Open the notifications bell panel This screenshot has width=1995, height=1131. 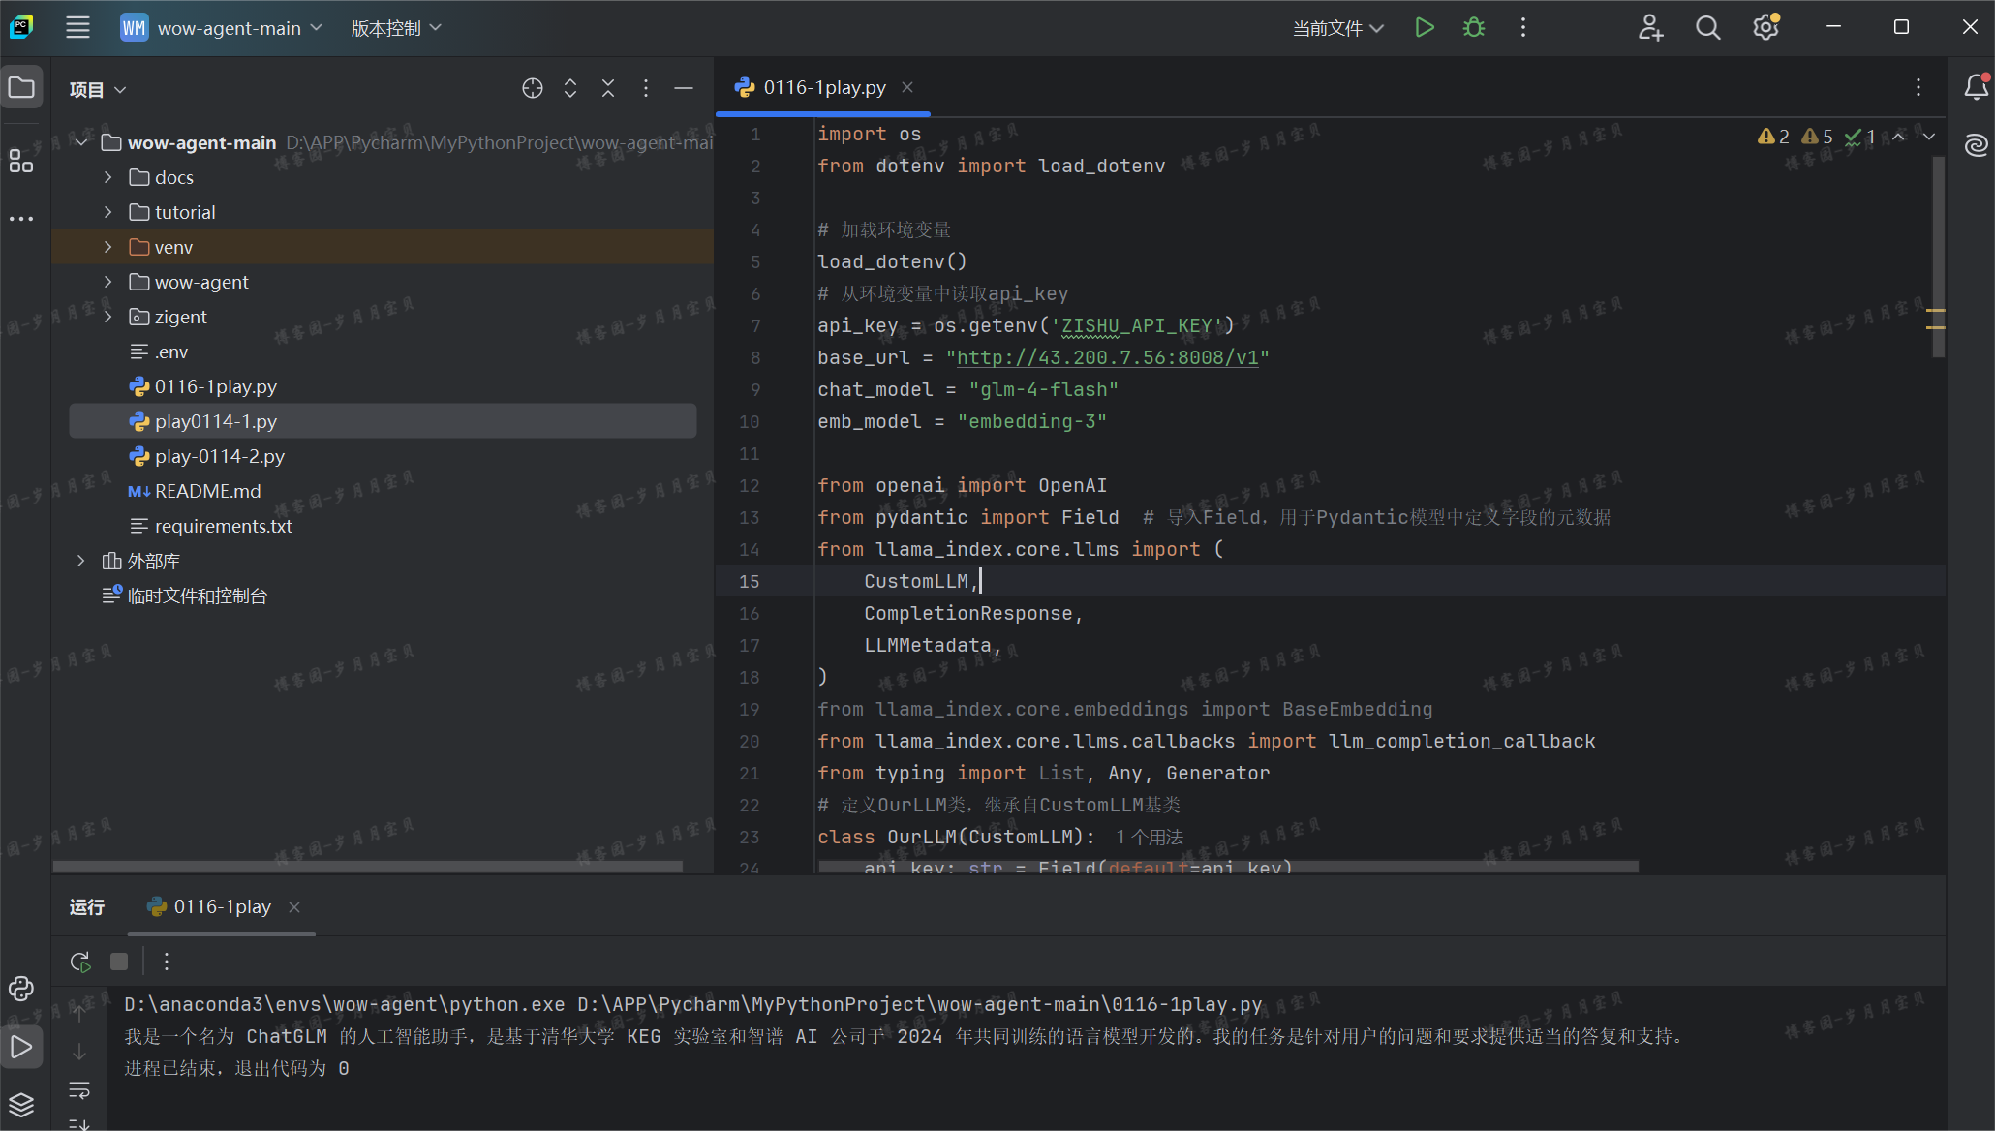1976,88
